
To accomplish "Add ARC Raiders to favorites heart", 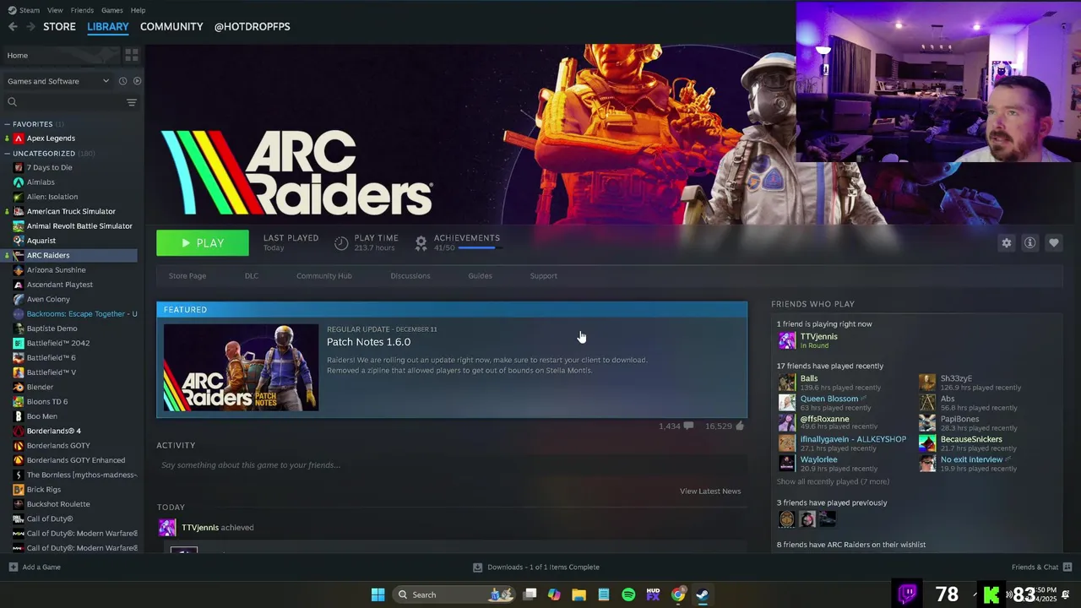I will click(x=1053, y=242).
